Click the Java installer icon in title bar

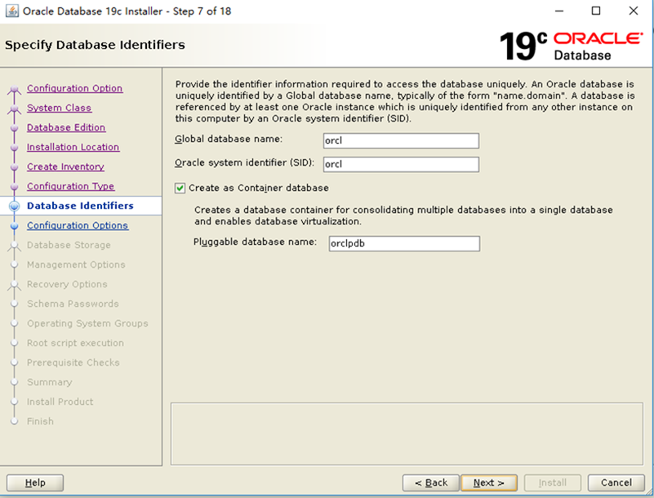11,11
